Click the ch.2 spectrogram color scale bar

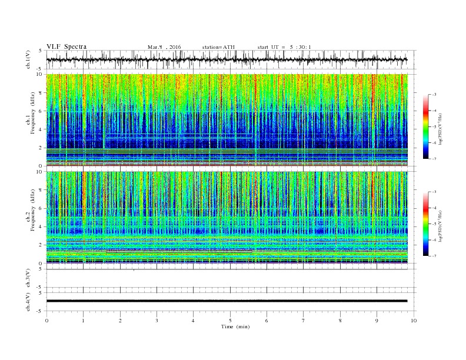(x=425, y=224)
